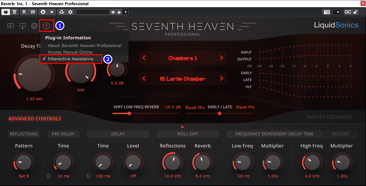Screen dimensions: 366x186
Task: Enable Write automation (W) button
Action: pyautogui.click(x=33, y=12)
